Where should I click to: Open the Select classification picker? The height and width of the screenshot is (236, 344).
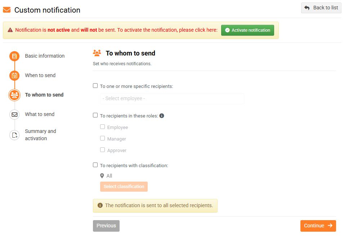[x=124, y=187]
